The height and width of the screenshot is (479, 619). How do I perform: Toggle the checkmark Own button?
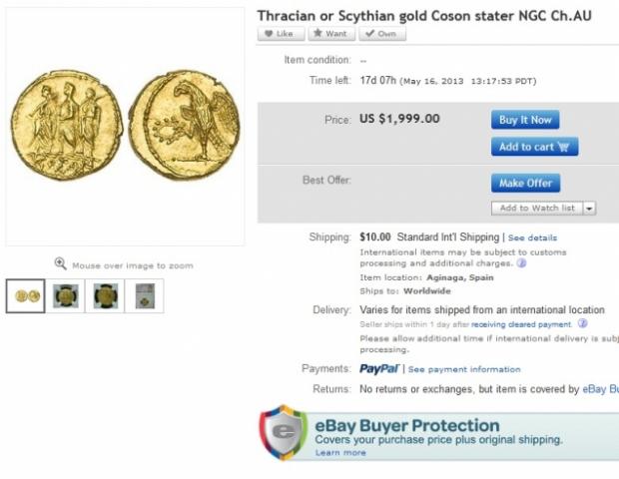tap(380, 34)
